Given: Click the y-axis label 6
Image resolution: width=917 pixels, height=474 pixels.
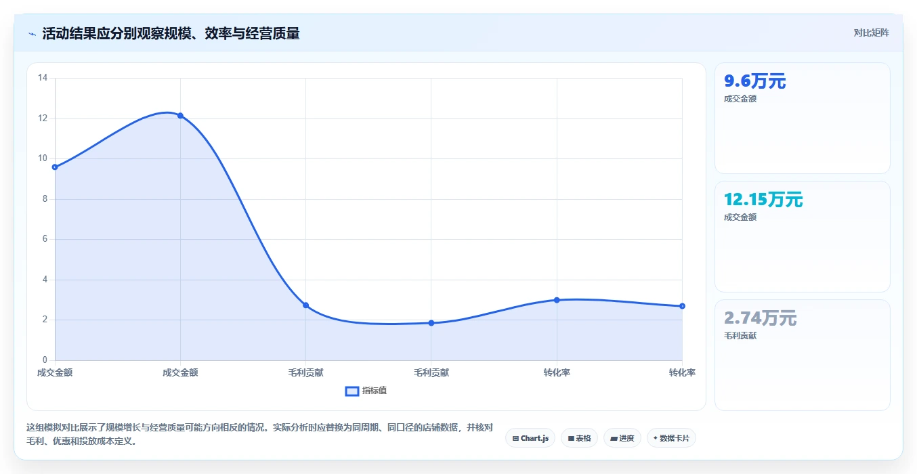Looking at the screenshot, I should coord(45,239).
